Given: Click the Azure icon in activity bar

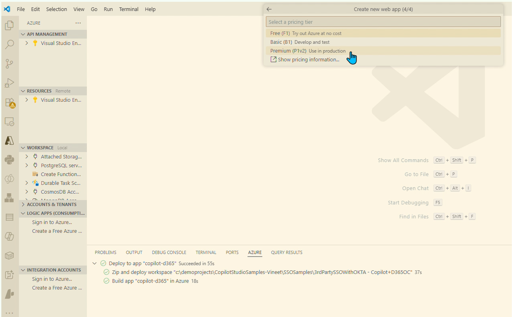Looking at the screenshot, I should pos(9,141).
